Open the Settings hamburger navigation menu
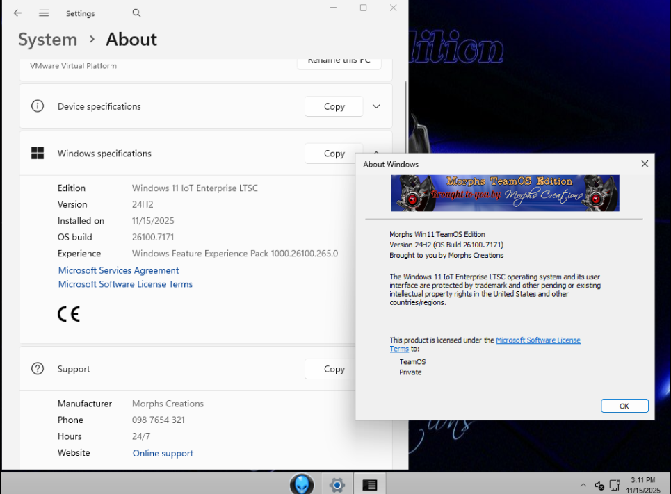The width and height of the screenshot is (671, 494). [44, 13]
